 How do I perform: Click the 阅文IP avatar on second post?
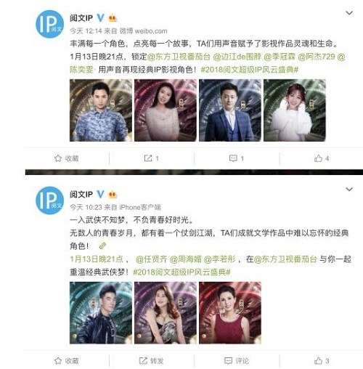click(x=49, y=200)
